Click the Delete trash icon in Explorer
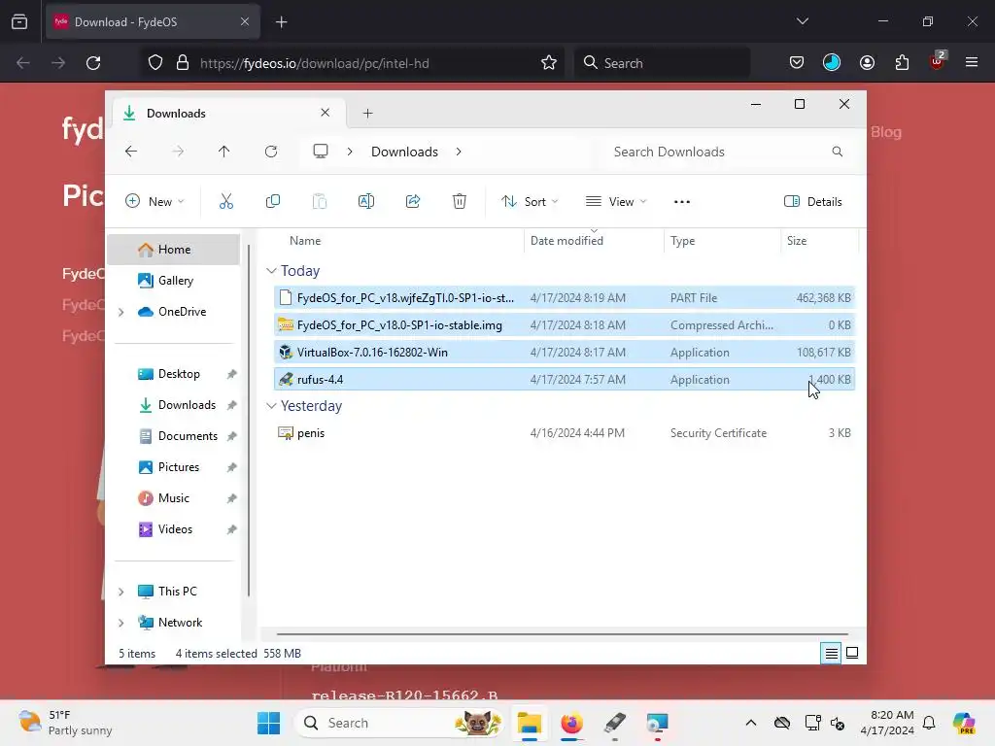 coord(460,202)
